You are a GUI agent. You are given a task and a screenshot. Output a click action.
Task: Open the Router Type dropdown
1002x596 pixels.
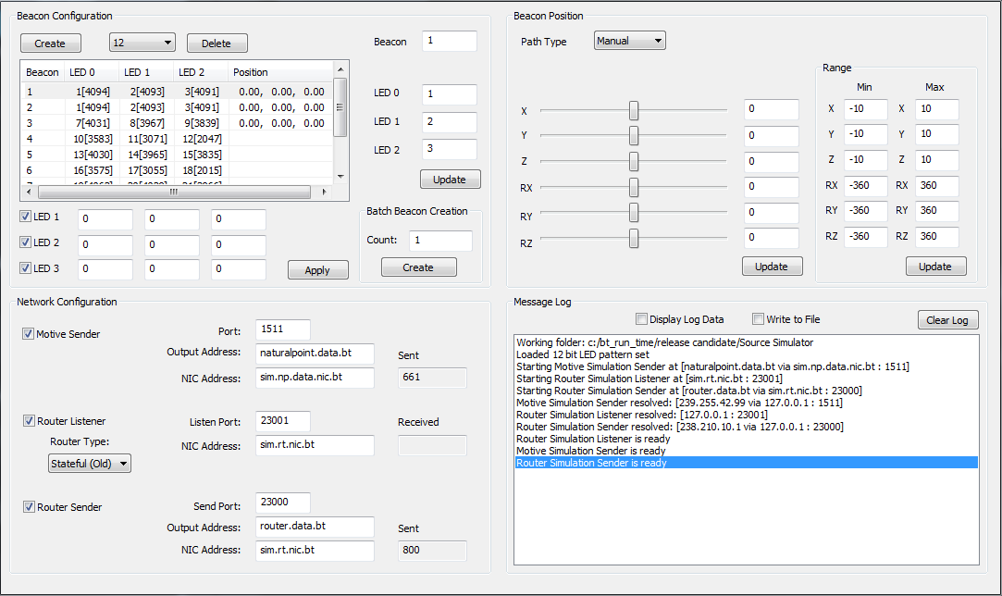pyautogui.click(x=90, y=464)
